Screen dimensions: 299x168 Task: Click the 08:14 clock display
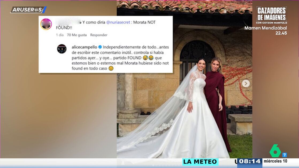(x=250, y=161)
